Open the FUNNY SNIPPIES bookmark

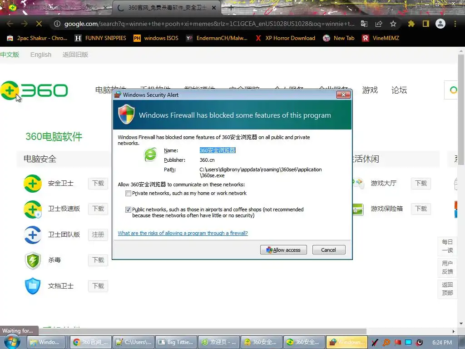tap(100, 38)
